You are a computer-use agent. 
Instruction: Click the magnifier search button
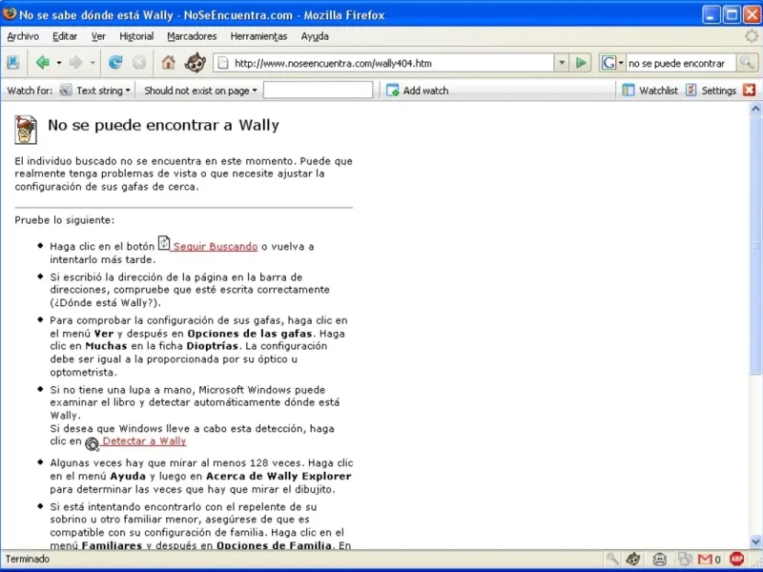point(747,63)
